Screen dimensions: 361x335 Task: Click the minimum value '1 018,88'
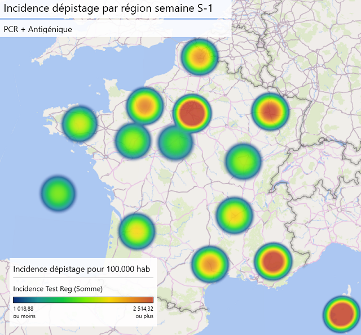tap(23, 309)
